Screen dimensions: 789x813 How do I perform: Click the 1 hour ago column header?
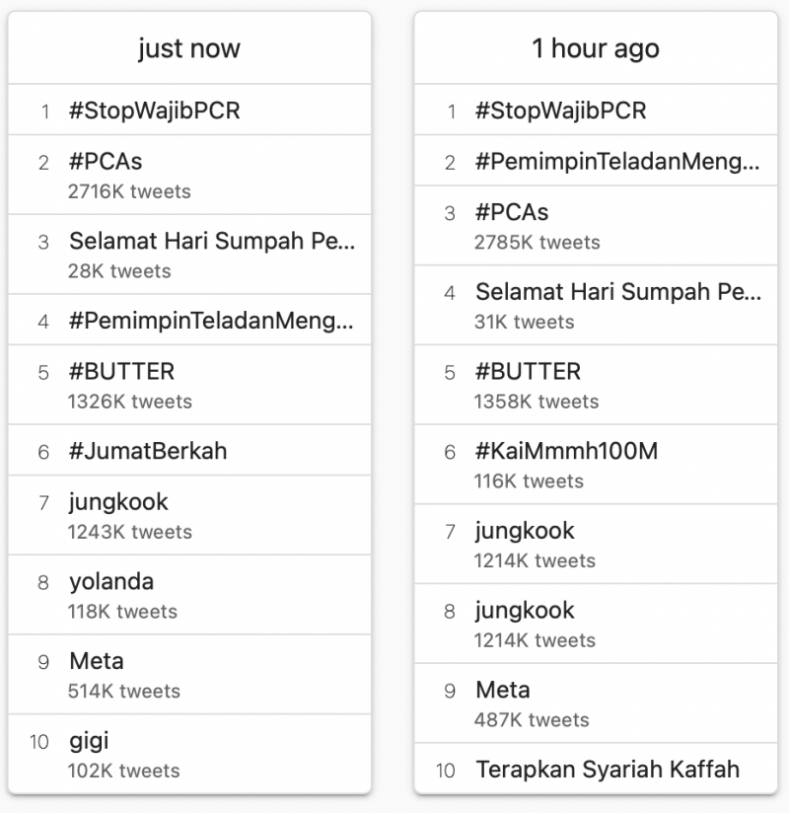pos(596,48)
